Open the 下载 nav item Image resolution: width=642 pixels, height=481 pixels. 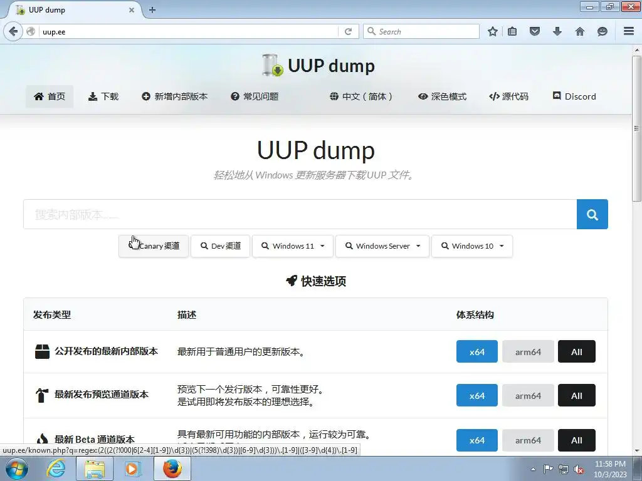(103, 96)
